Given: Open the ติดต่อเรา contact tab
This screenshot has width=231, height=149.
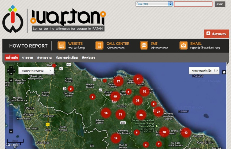Looking at the screenshot, I should click(88, 58).
